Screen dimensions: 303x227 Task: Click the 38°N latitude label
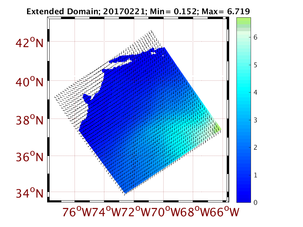pos(29,120)
